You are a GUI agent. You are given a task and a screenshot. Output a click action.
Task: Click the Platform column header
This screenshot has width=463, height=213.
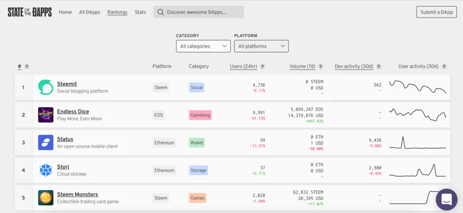click(x=162, y=67)
